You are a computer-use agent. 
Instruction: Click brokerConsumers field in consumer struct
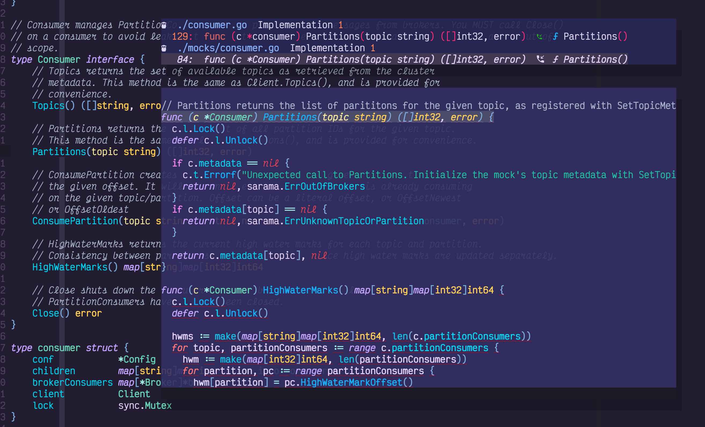click(72, 382)
